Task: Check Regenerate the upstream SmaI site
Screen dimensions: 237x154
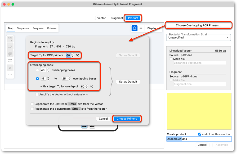Action: [x=32, y=104]
